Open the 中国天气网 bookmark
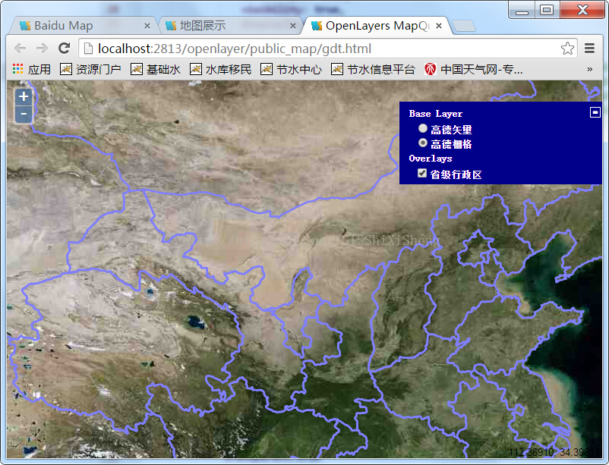The width and height of the screenshot is (609, 465). point(473,70)
